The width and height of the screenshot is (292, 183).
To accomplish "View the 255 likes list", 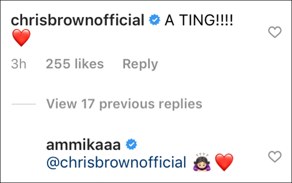I will 75,64.
